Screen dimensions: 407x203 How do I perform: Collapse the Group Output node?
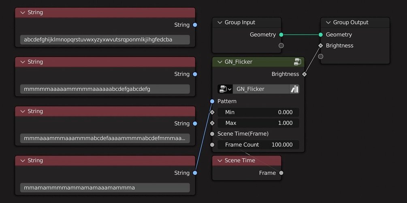pos(328,23)
